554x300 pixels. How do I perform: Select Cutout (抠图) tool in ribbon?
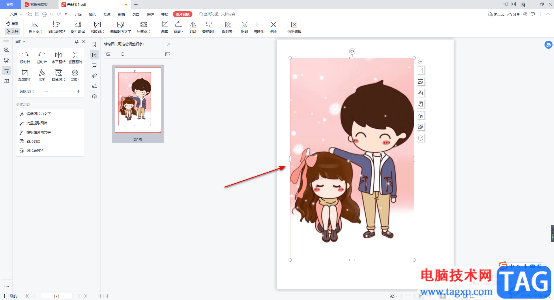pyautogui.click(x=244, y=28)
